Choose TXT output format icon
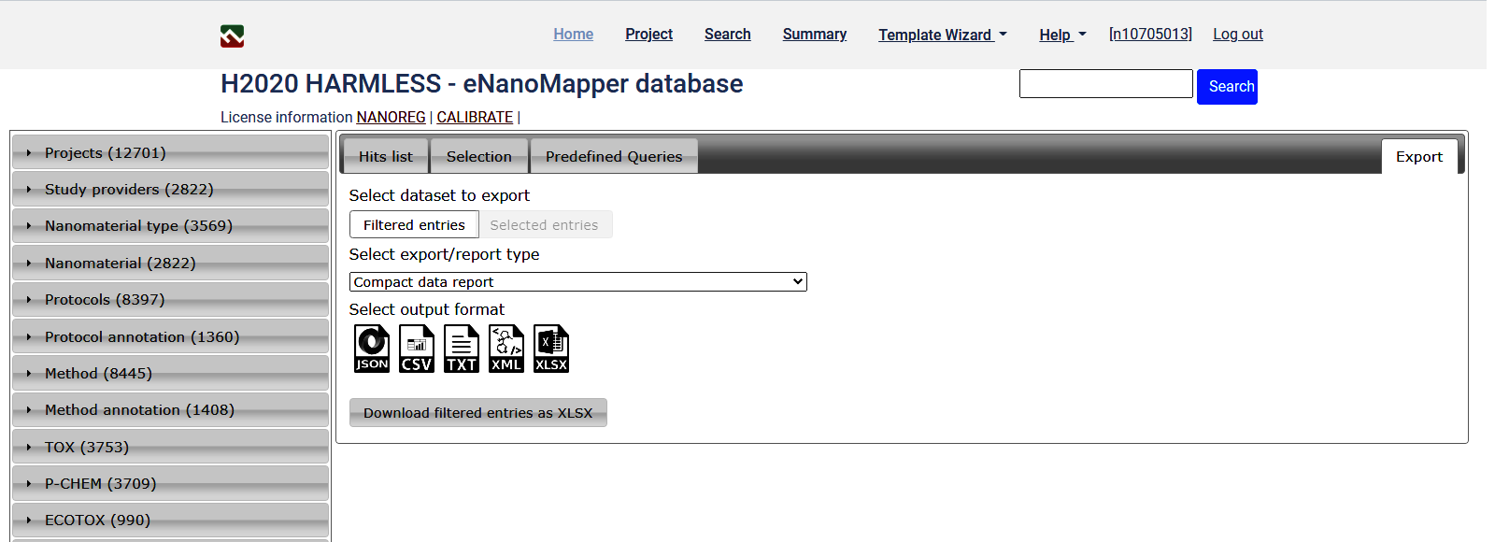 tap(462, 349)
